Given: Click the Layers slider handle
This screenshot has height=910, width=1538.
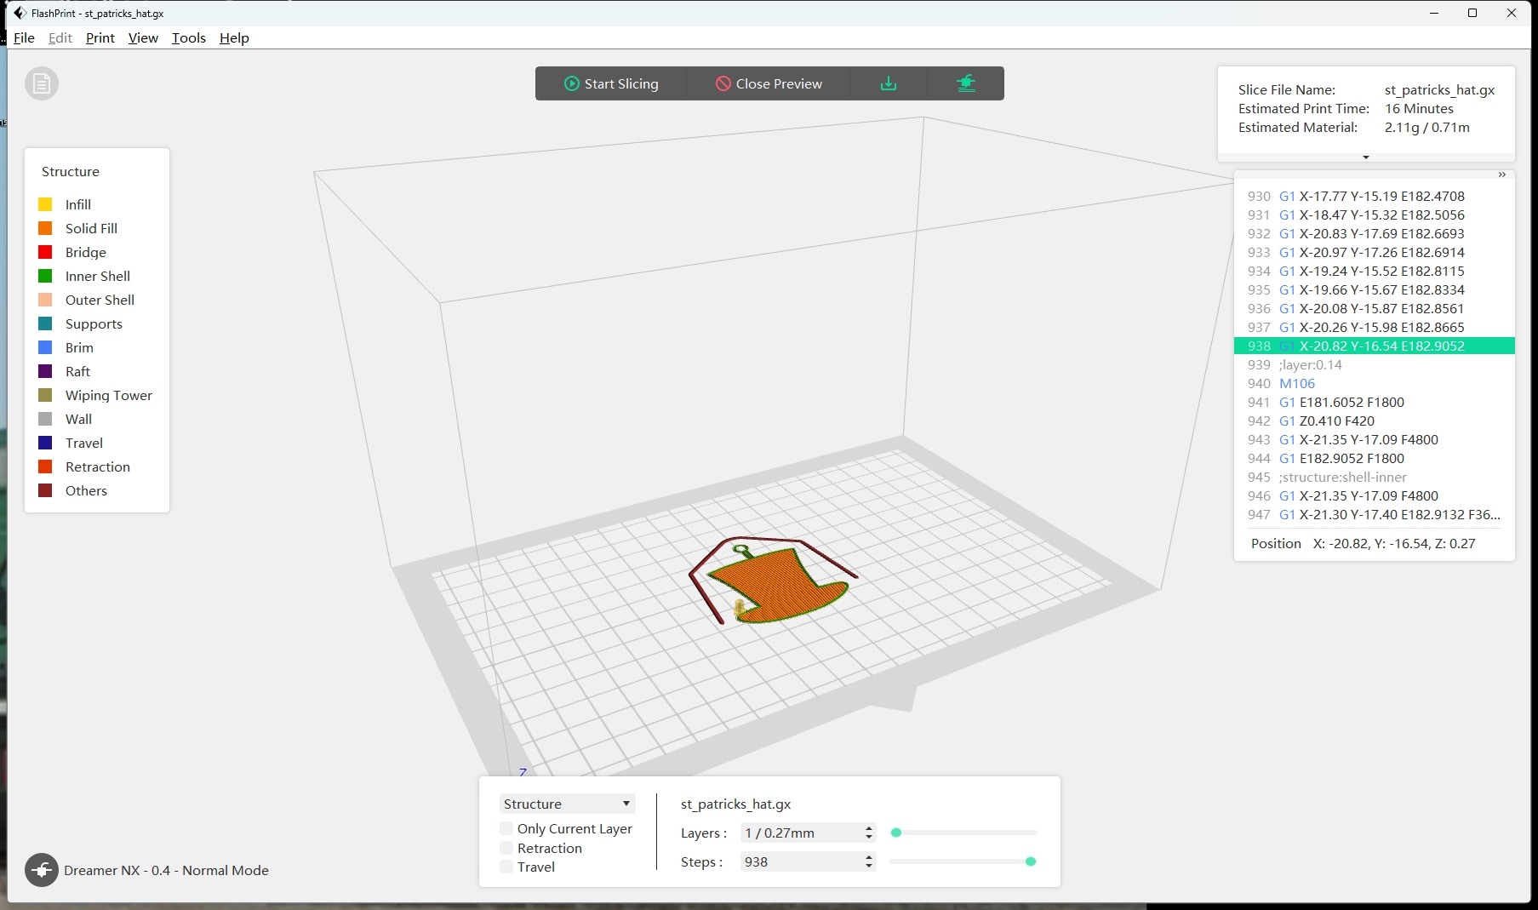Looking at the screenshot, I should coord(895,833).
